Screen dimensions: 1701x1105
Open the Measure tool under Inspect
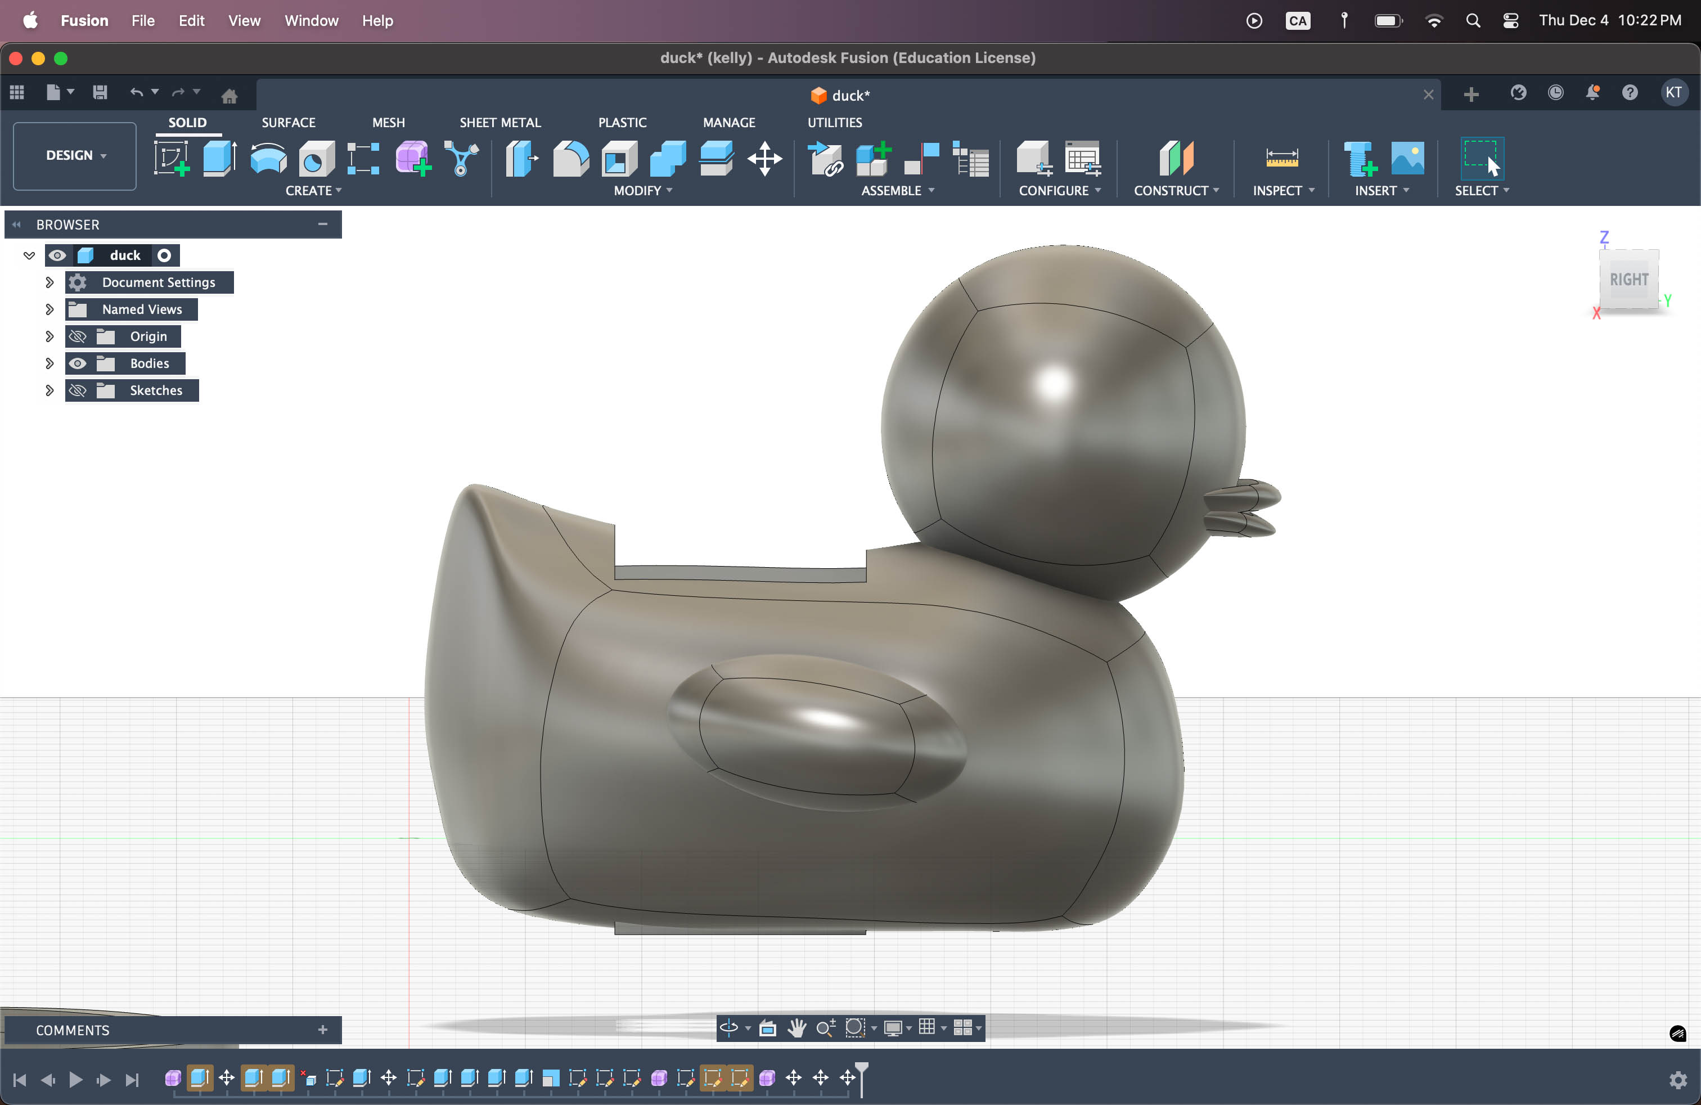pos(1281,158)
